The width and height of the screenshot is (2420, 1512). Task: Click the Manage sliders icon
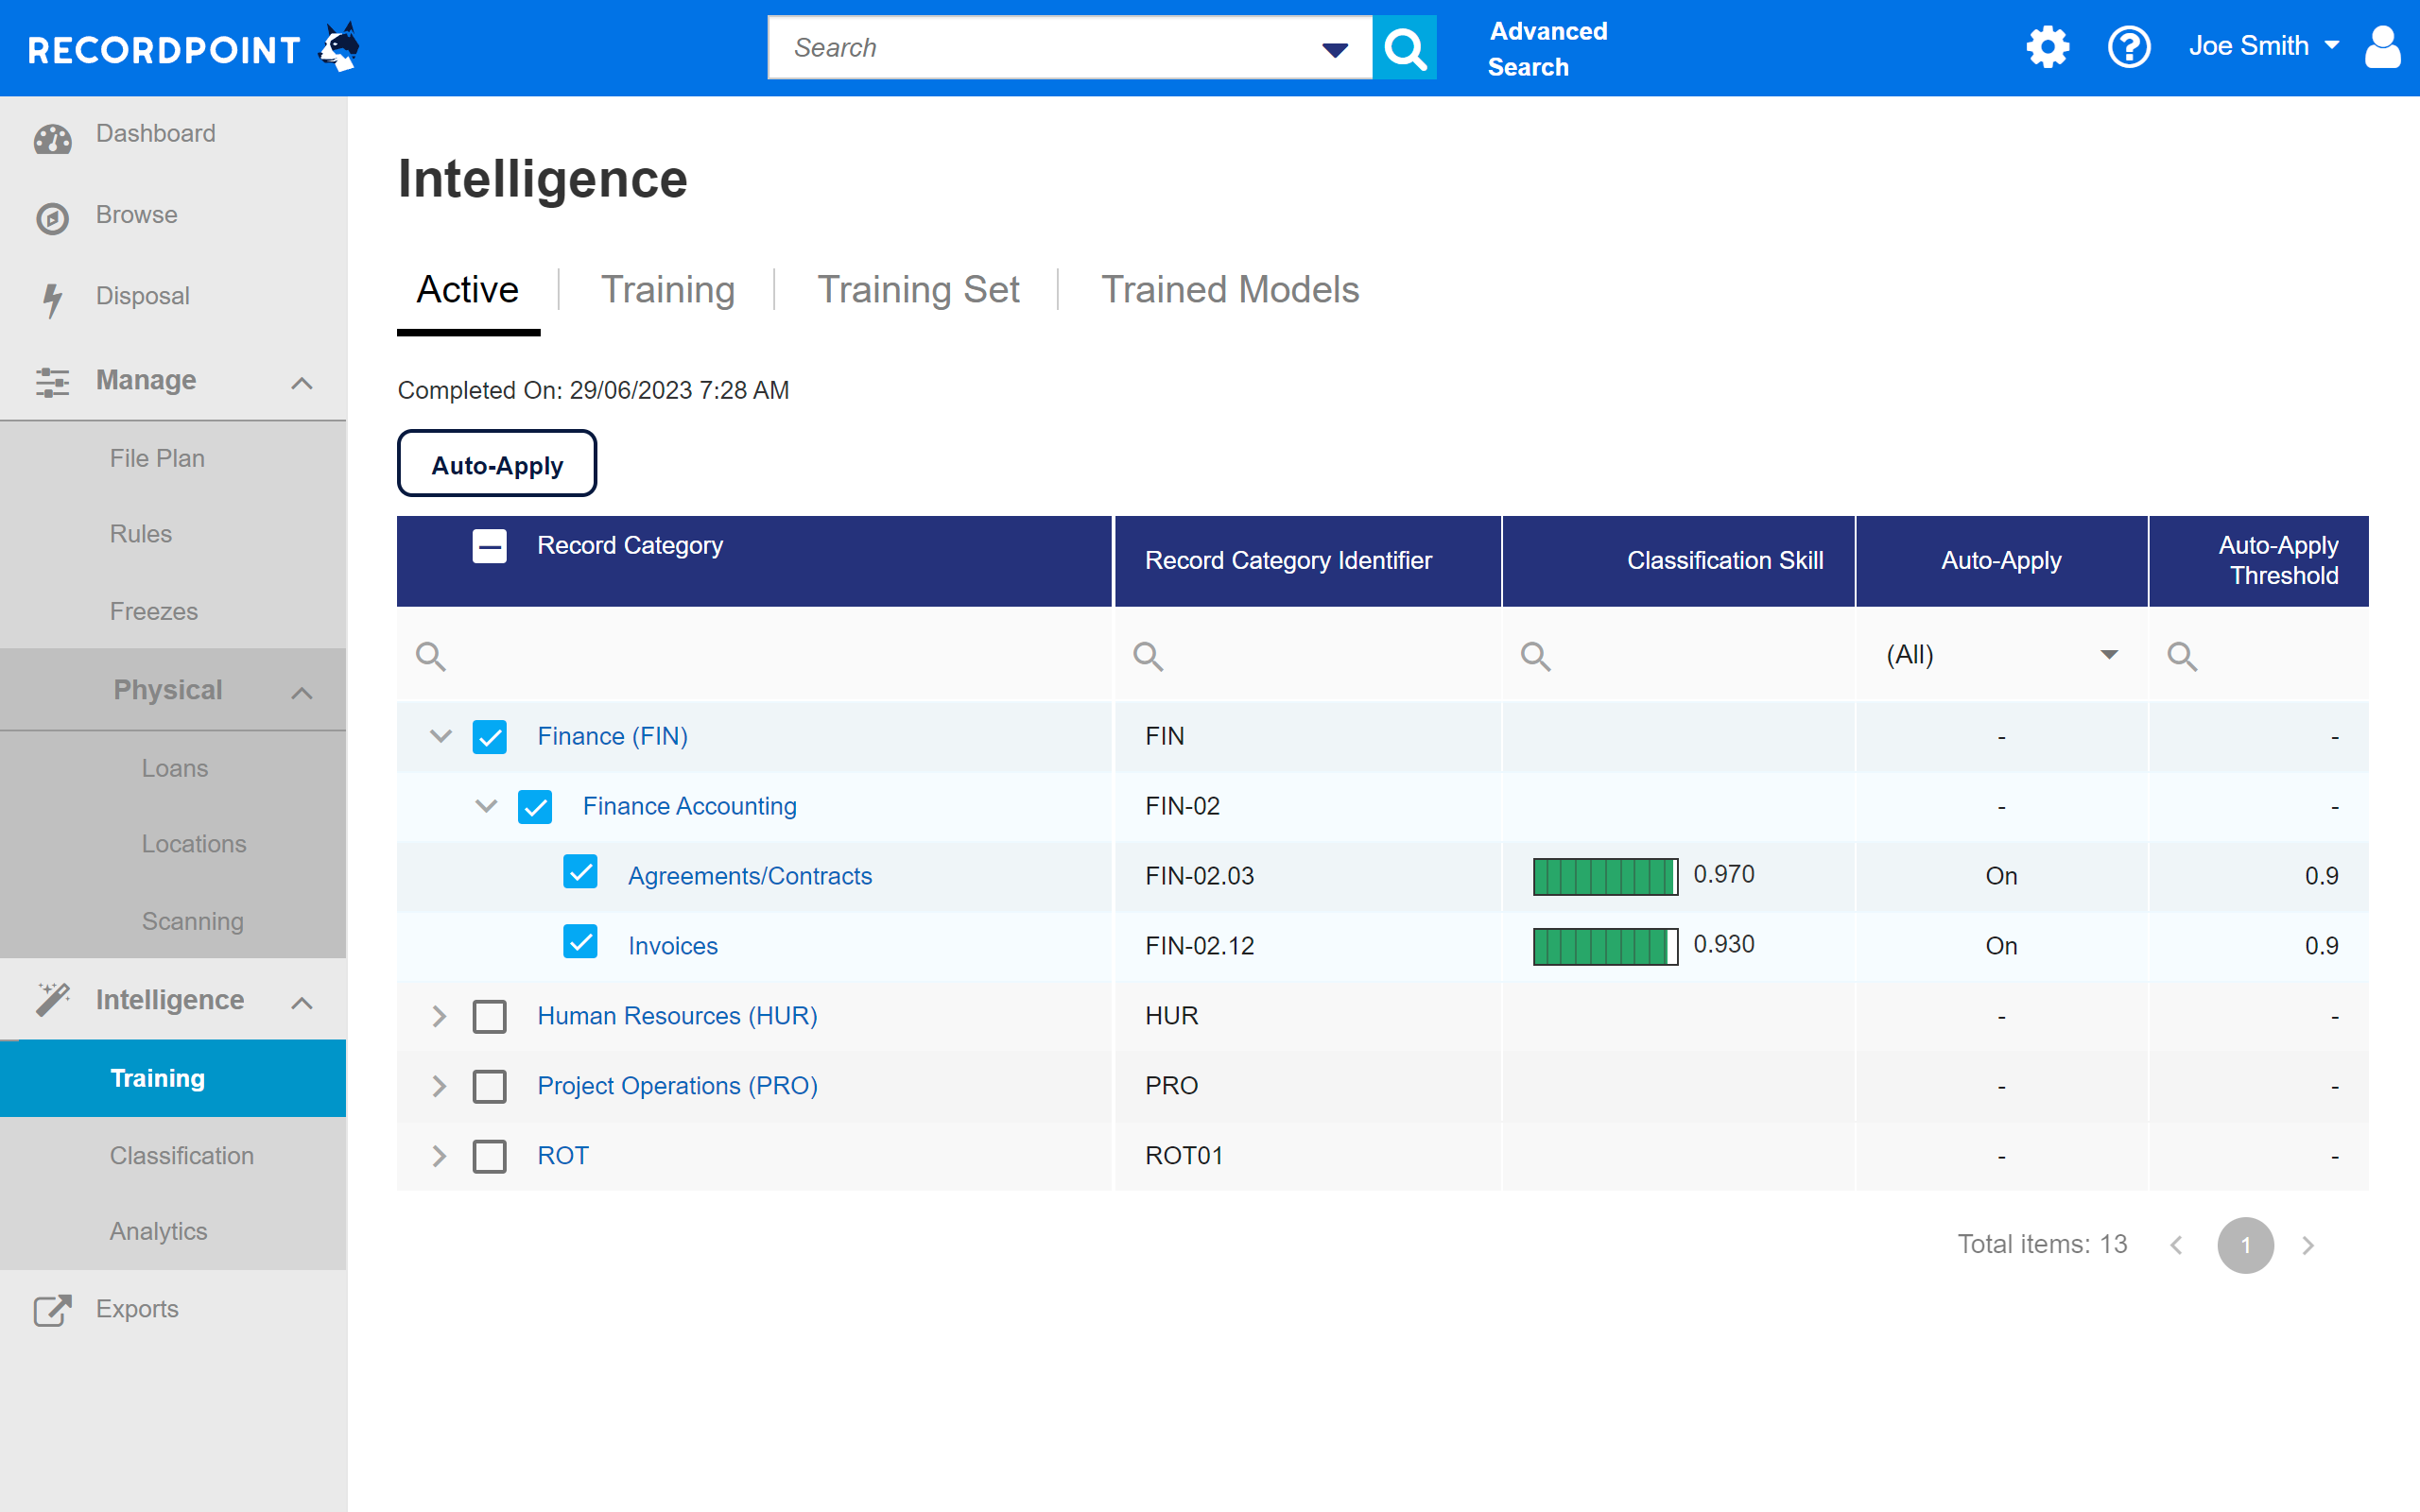point(52,382)
